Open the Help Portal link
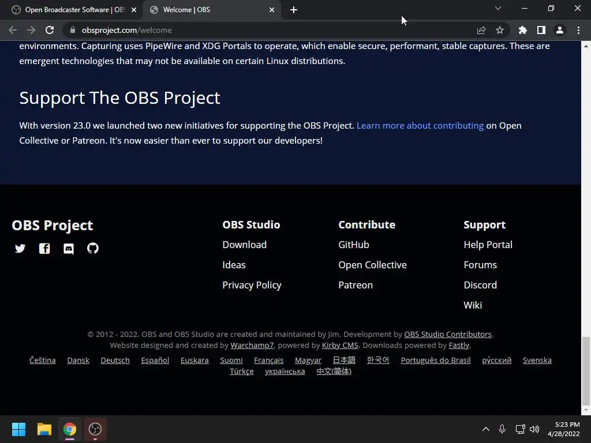Image resolution: width=591 pixels, height=443 pixels. tap(488, 245)
